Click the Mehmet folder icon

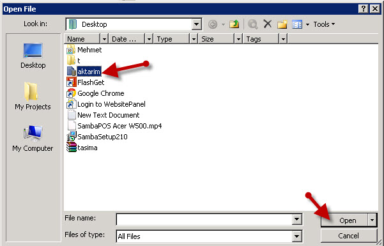point(71,49)
